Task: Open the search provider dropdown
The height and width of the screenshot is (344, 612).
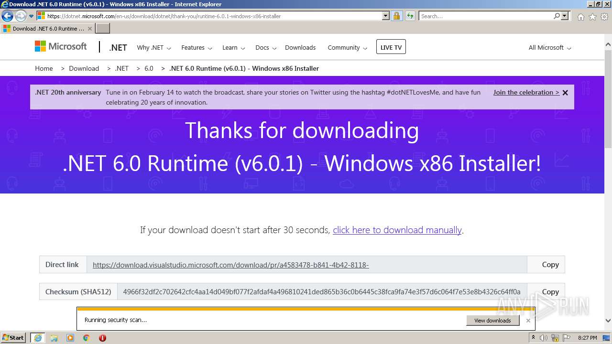Action: click(565, 16)
